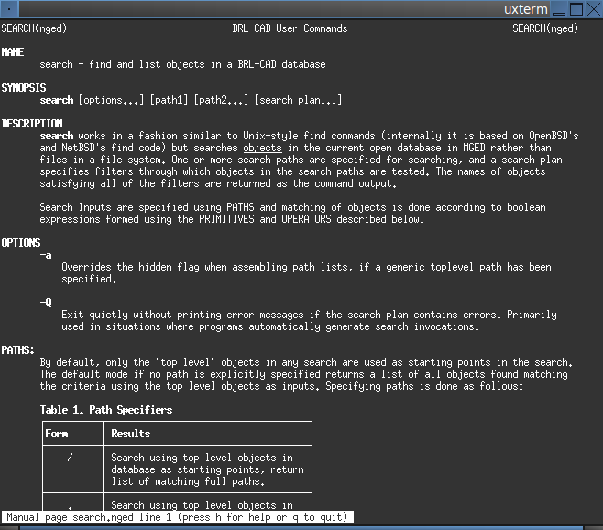
Task: Click the underlined 'path1' argument
Action: 170,100
